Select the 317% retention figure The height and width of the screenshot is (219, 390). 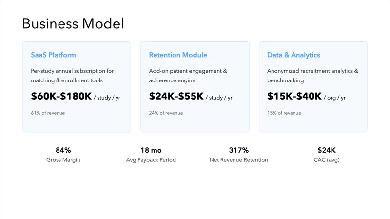[239, 150]
